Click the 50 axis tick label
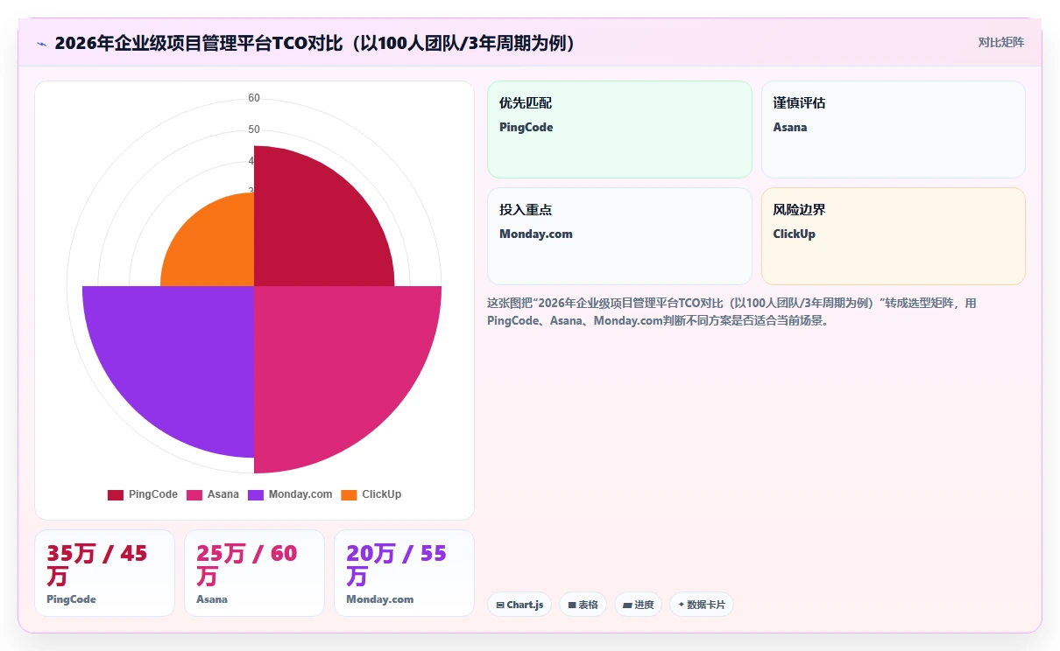This screenshot has width=1060, height=651. click(x=254, y=129)
